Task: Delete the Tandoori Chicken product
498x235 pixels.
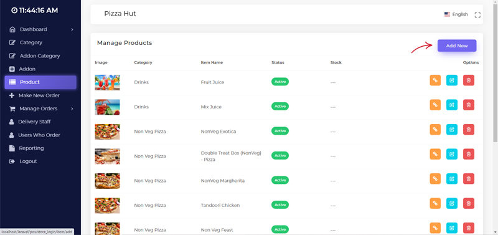Action: pos(469,203)
